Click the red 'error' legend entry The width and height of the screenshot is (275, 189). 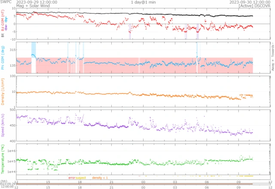click(72, 177)
